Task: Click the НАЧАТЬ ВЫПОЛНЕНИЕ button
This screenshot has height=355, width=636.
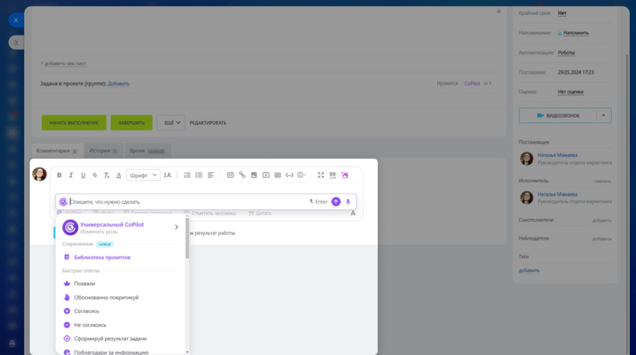Action: coord(74,123)
